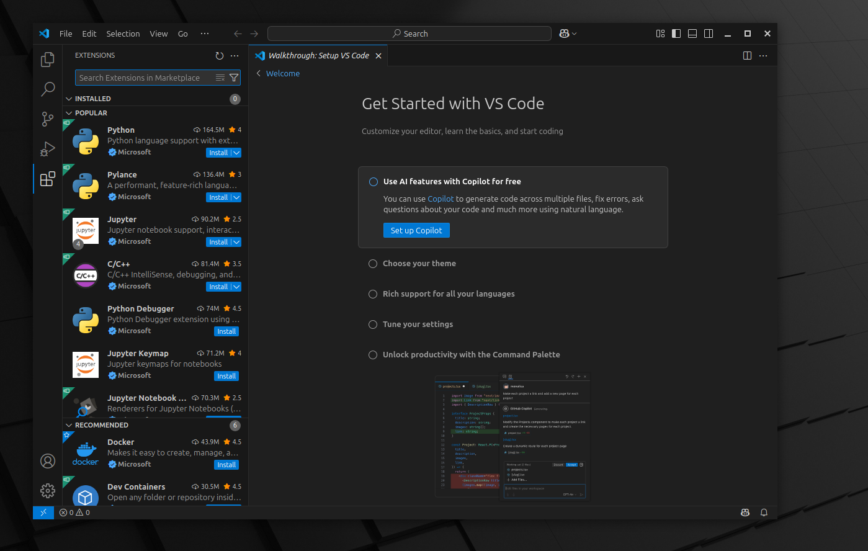Collapse the INSTALLED section

(69, 99)
